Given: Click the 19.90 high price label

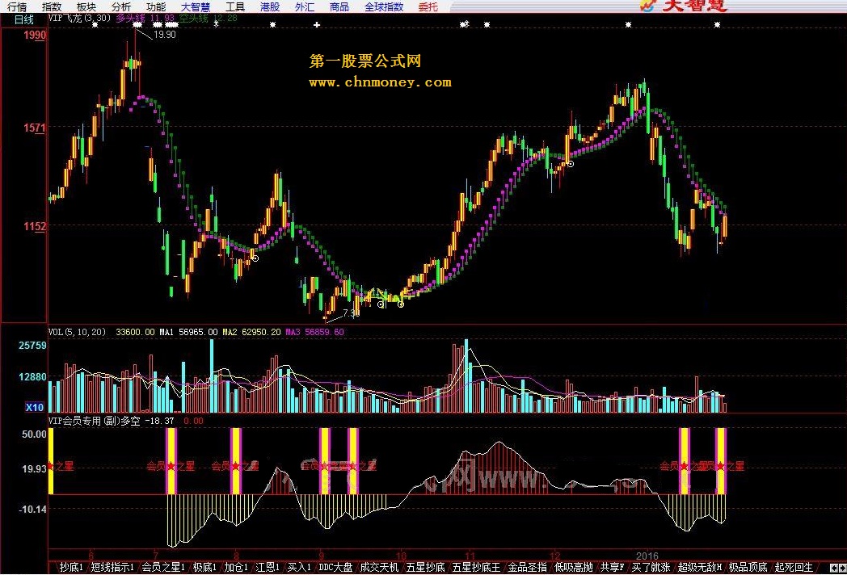Looking at the screenshot, I should tap(165, 35).
